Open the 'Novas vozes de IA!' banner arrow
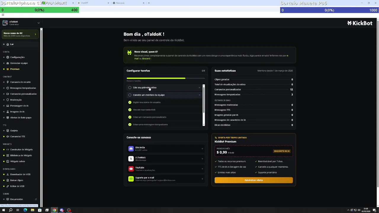The height and width of the screenshot is (213, 379). click(35, 34)
